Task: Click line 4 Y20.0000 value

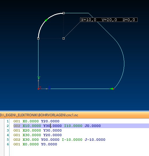Action: pyautogui.click(x=53, y=135)
